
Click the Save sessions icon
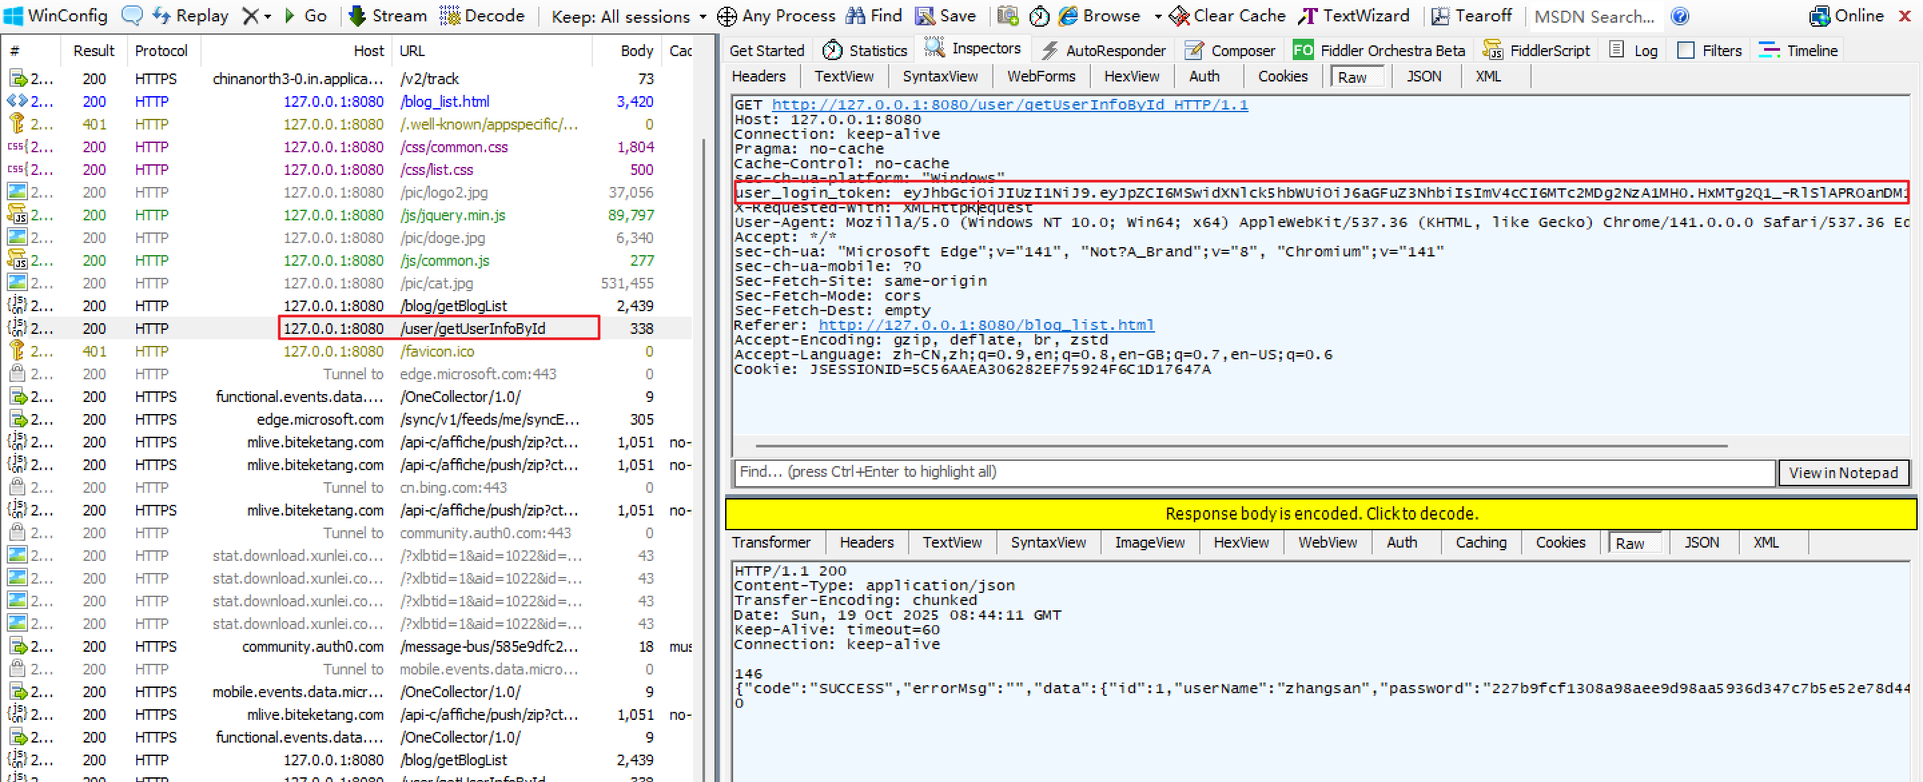[x=925, y=15]
